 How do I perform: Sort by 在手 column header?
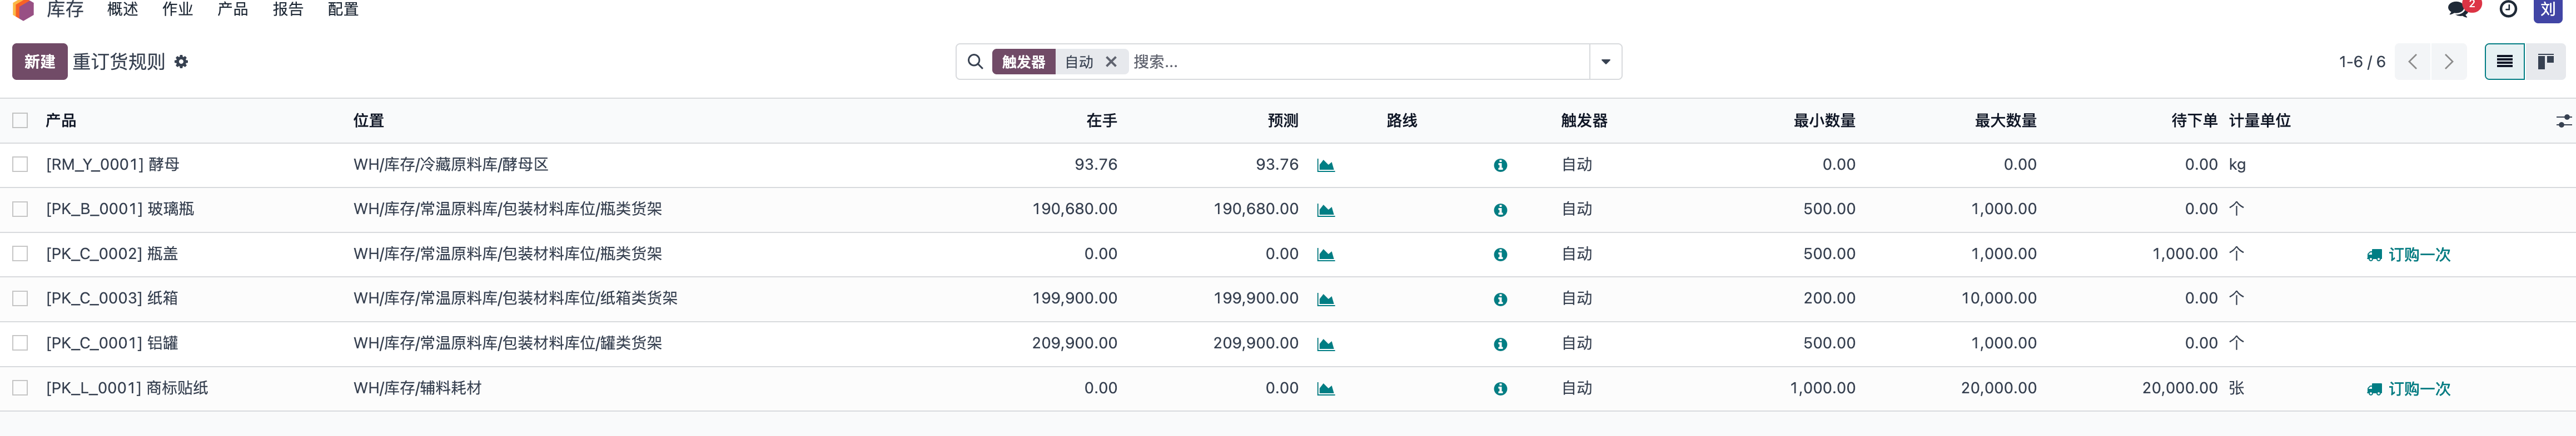pyautogui.click(x=1101, y=121)
